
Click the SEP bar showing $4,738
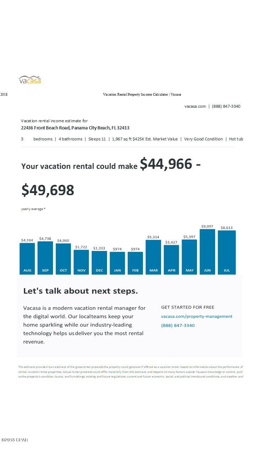(x=45, y=258)
